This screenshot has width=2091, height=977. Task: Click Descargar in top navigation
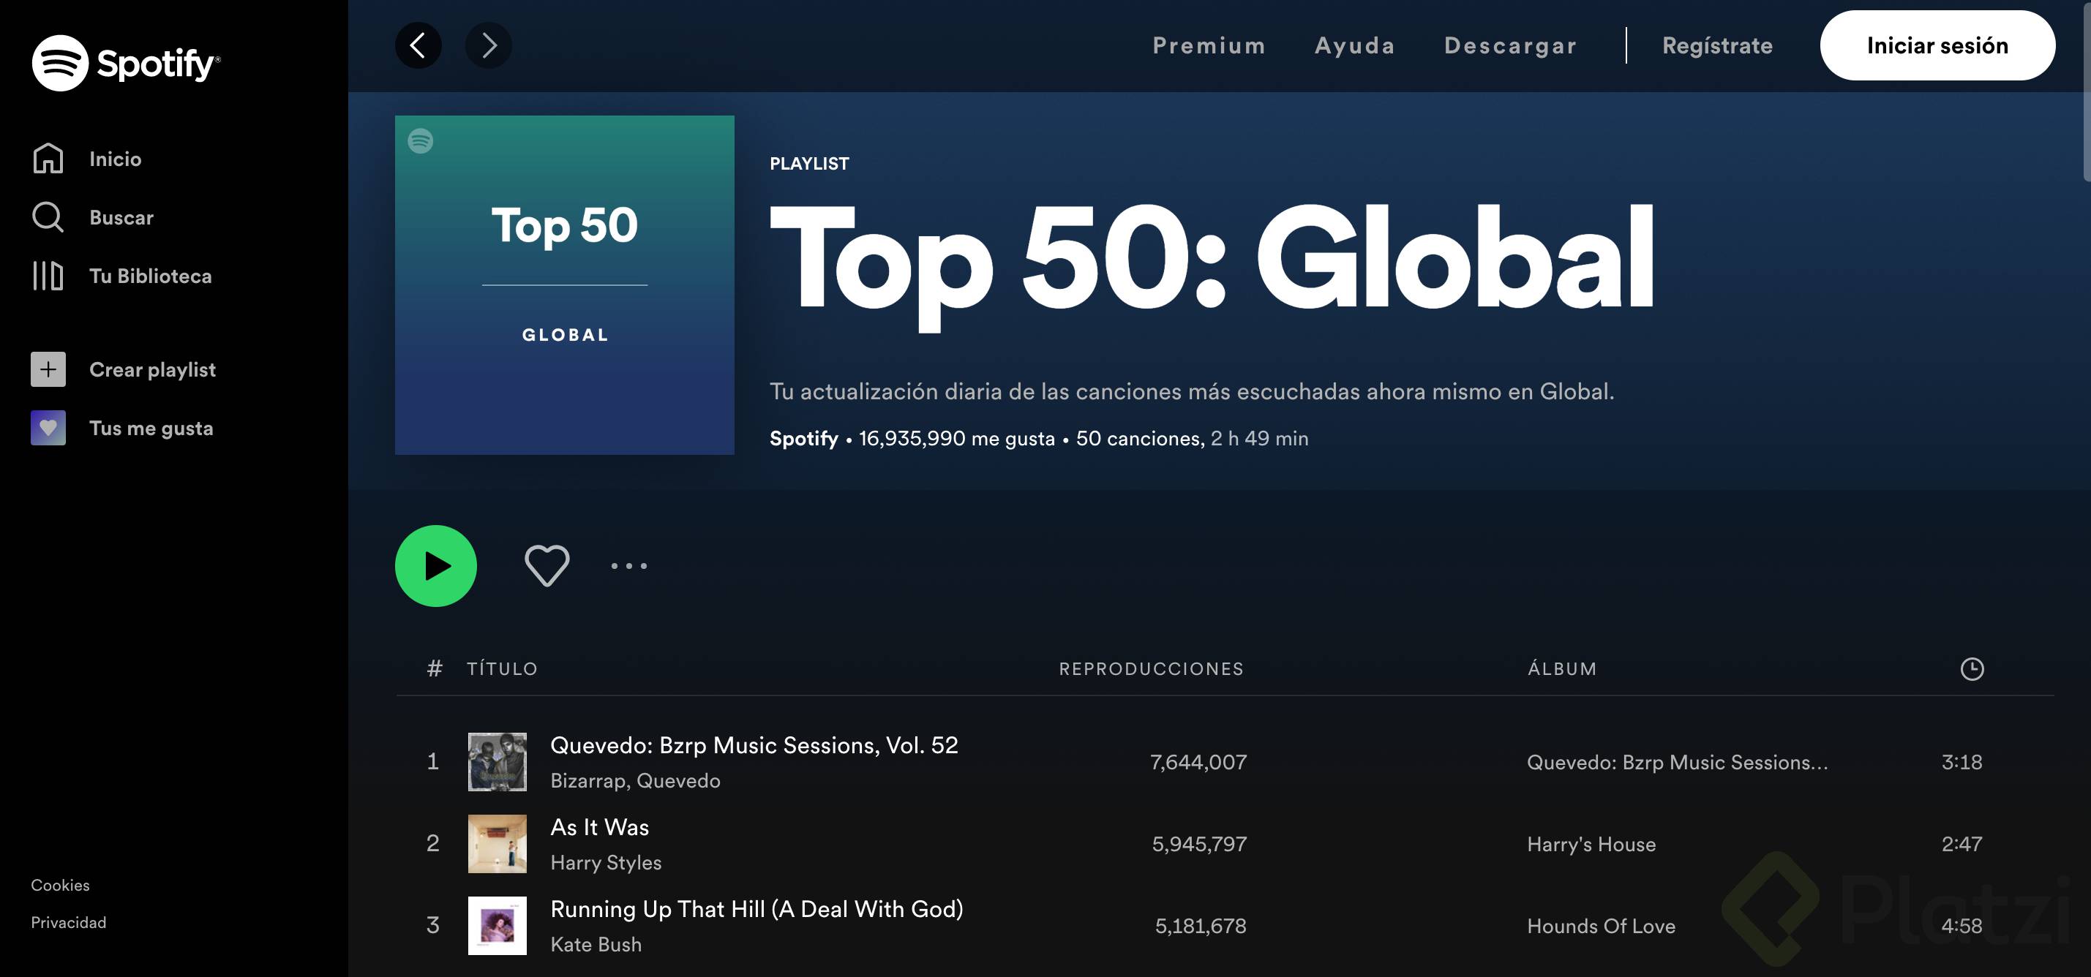coord(1510,45)
